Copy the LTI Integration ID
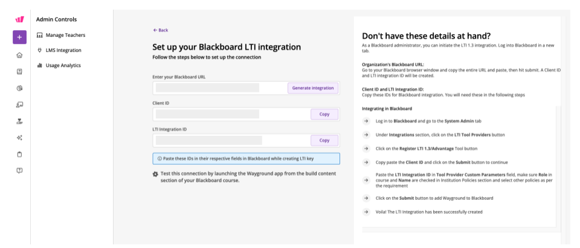The width and height of the screenshot is (580, 248). pyautogui.click(x=324, y=141)
